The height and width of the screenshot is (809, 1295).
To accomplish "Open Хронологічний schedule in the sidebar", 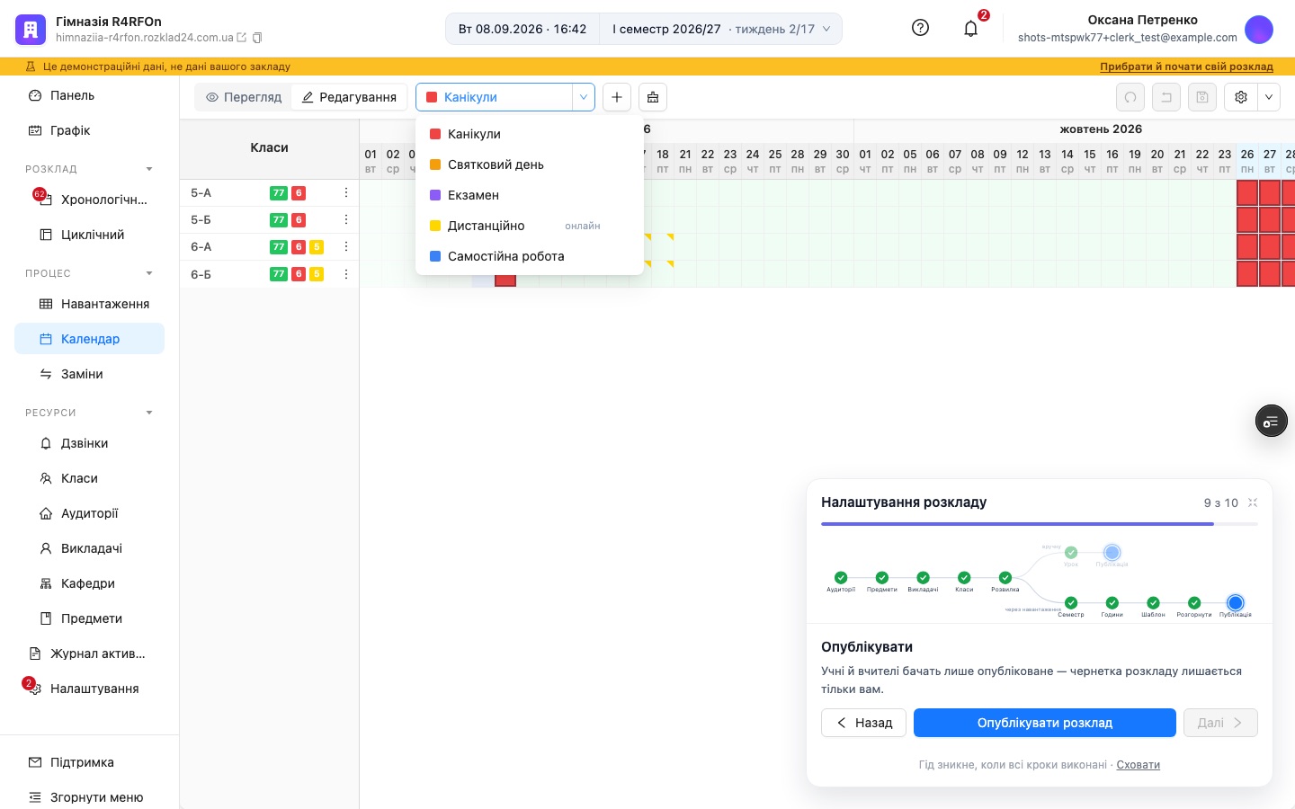I will tap(90, 200).
